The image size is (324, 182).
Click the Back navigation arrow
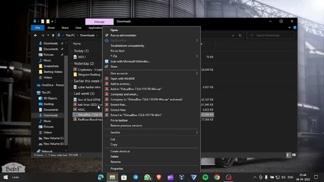tap(36, 35)
